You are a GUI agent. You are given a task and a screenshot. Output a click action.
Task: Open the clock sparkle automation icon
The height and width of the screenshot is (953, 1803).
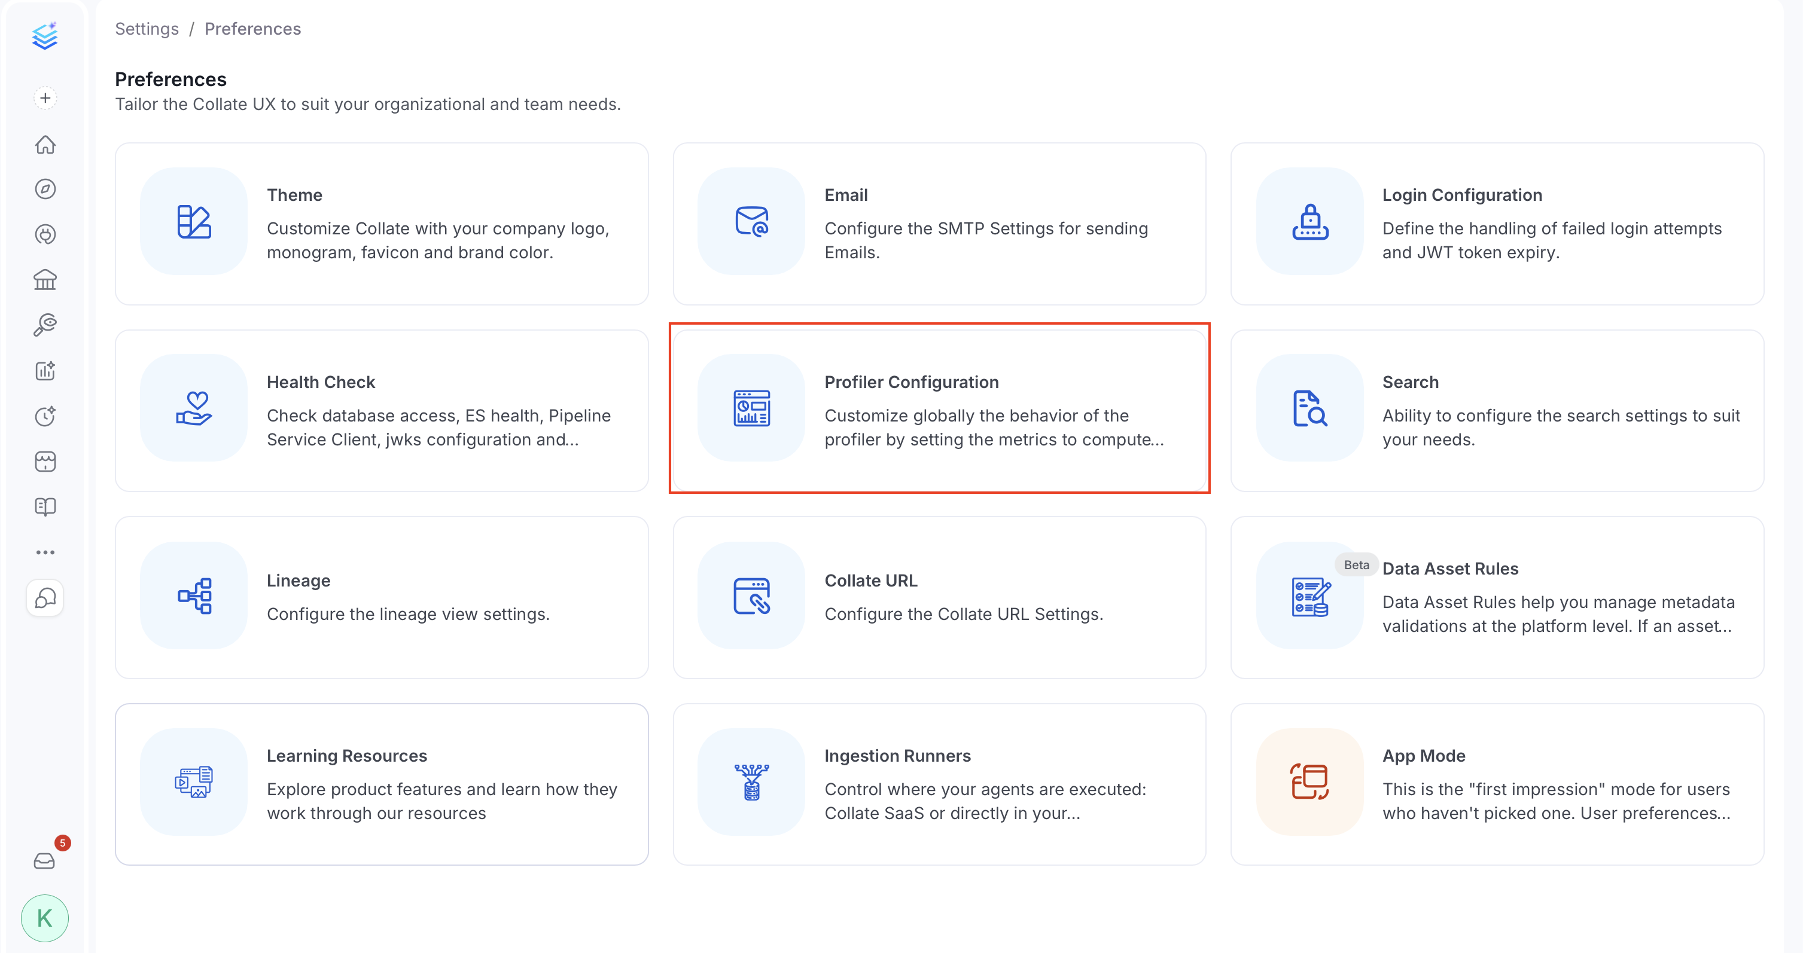pyautogui.click(x=45, y=416)
